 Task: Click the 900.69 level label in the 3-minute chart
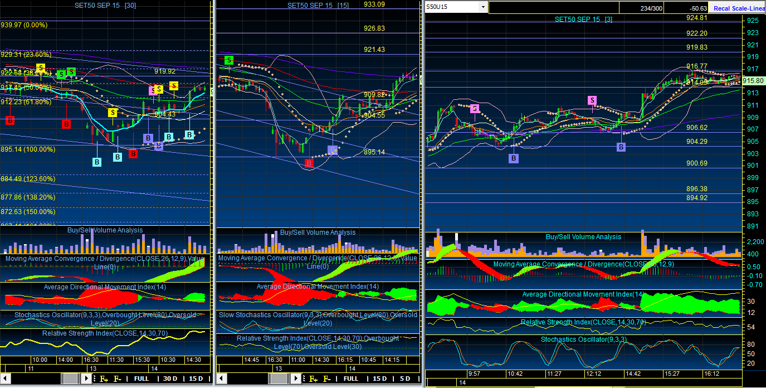pos(697,163)
